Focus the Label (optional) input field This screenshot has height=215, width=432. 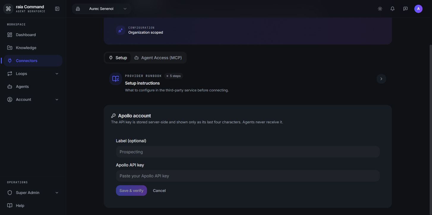(x=248, y=152)
